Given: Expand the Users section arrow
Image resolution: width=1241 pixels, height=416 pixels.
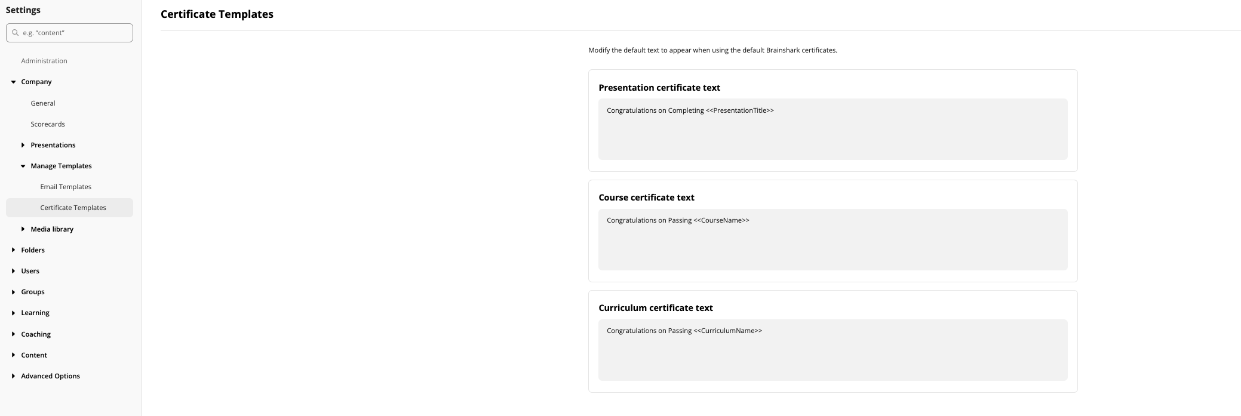Looking at the screenshot, I should coord(13,271).
